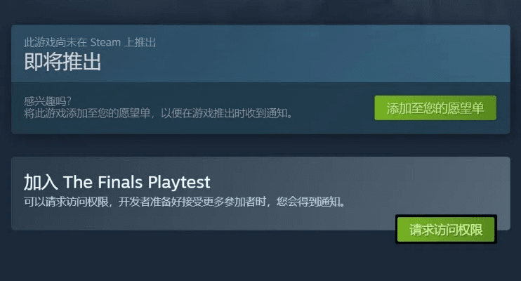Click the 可以请求访问权限 description start

(x=66, y=202)
